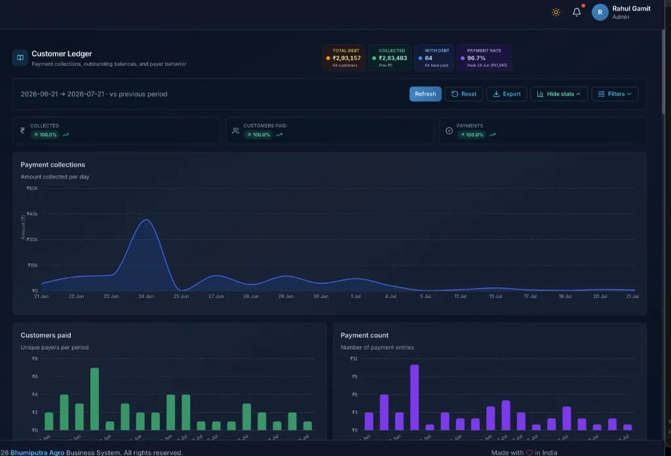Screen dimensions: 671x456
Task: Click the people icon in Customers Paid card
Action: pyautogui.click(x=236, y=130)
